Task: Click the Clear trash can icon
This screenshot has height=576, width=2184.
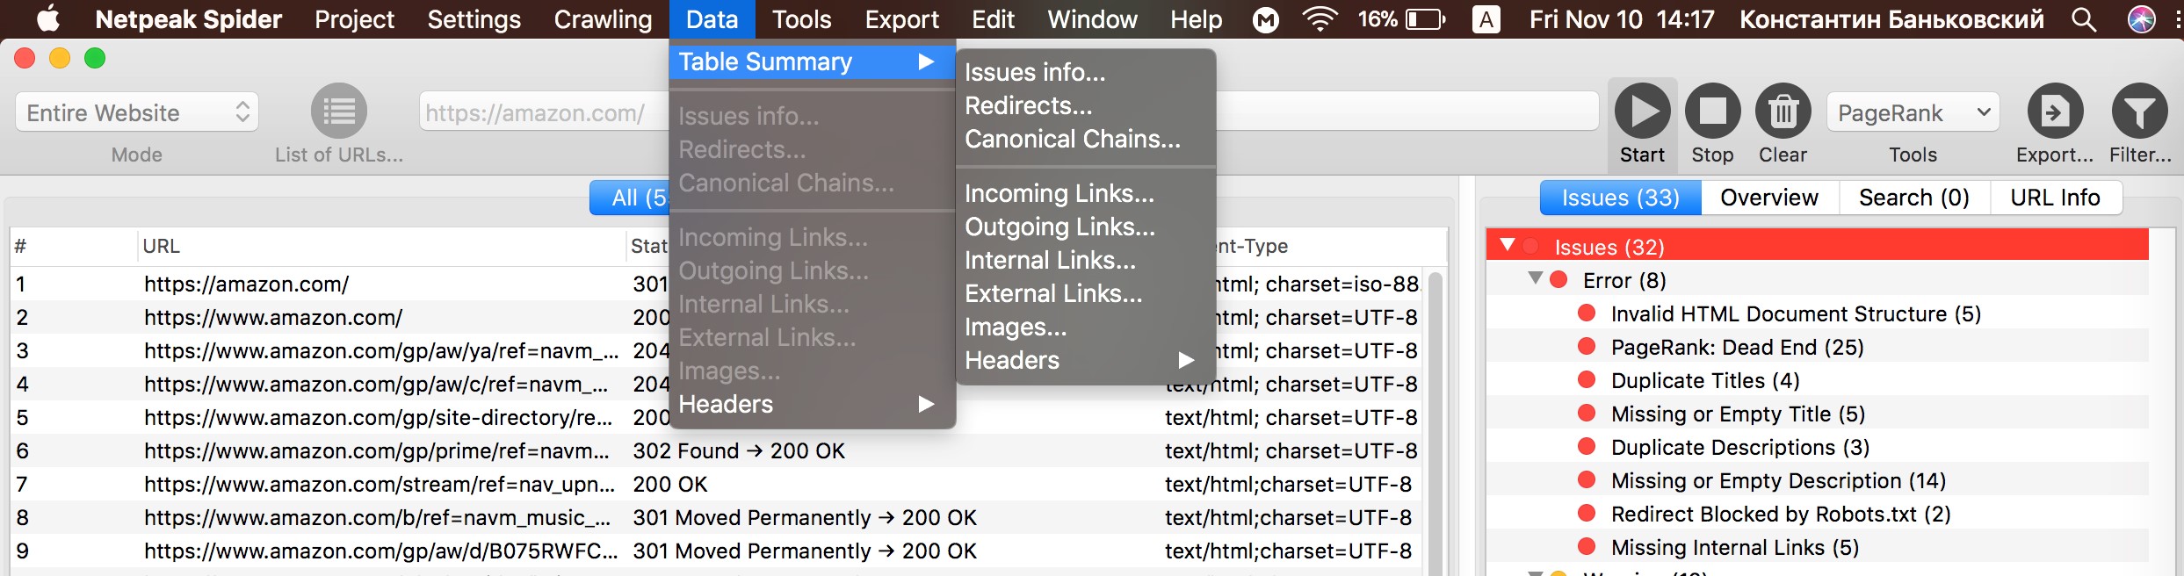Action: 1783,112
